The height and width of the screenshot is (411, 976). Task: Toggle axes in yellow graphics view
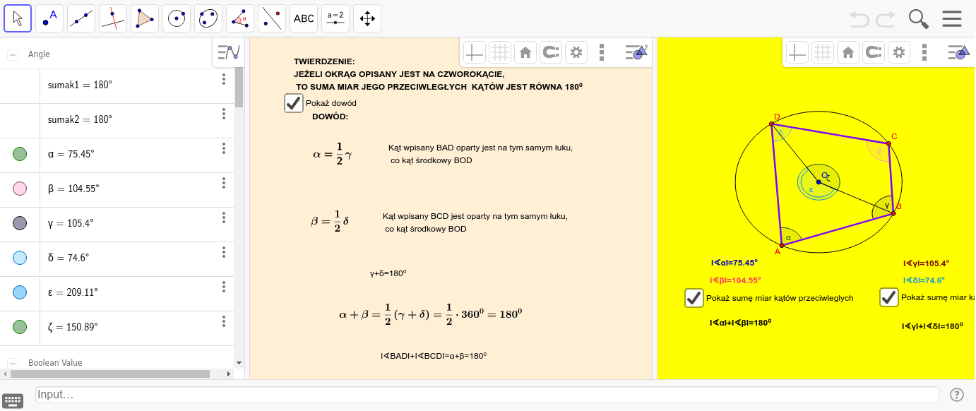point(797,52)
